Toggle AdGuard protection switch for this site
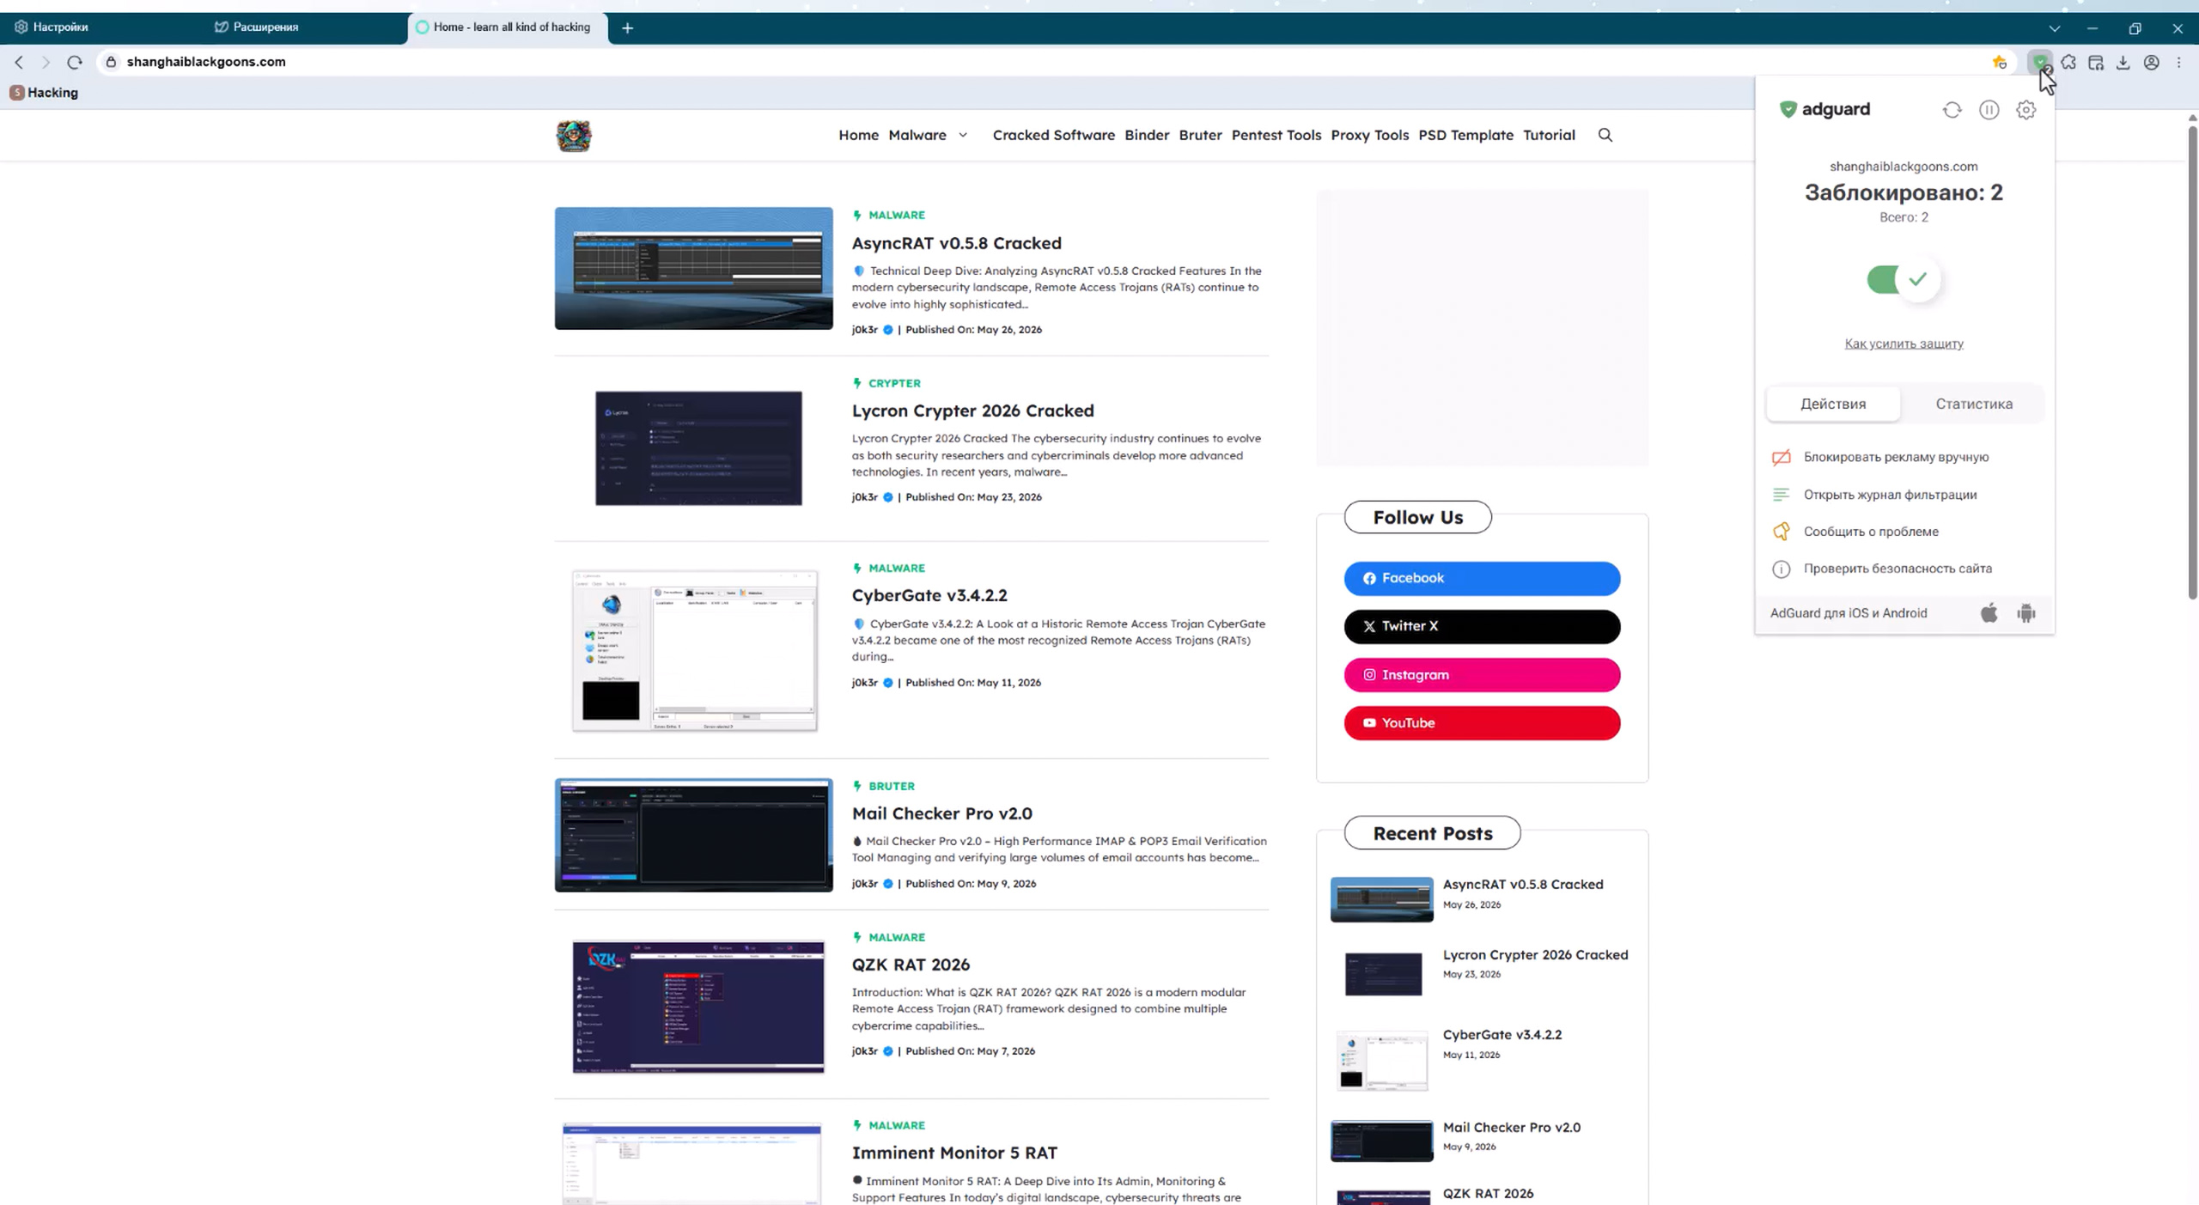The image size is (2199, 1205). click(1904, 279)
